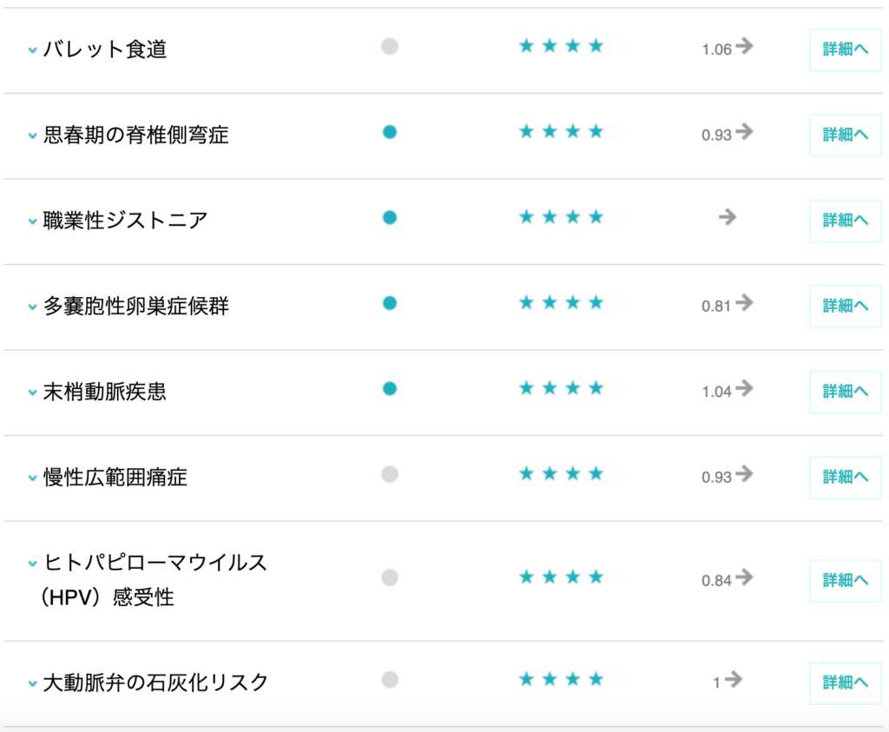
Task: Click the four stars in 末梢動脈疾患 row
Action: 561,388
